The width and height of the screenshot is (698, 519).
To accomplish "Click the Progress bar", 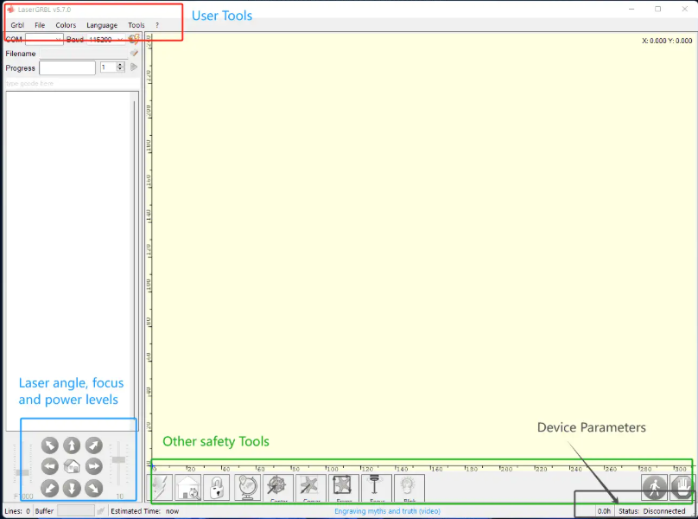I will (67, 67).
